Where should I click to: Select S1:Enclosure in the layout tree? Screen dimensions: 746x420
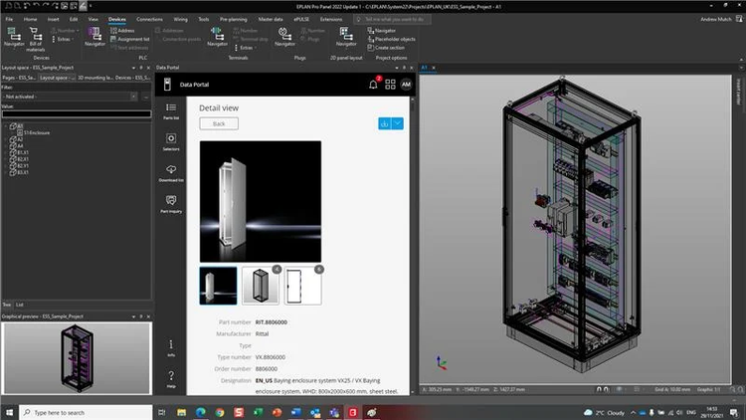point(39,131)
